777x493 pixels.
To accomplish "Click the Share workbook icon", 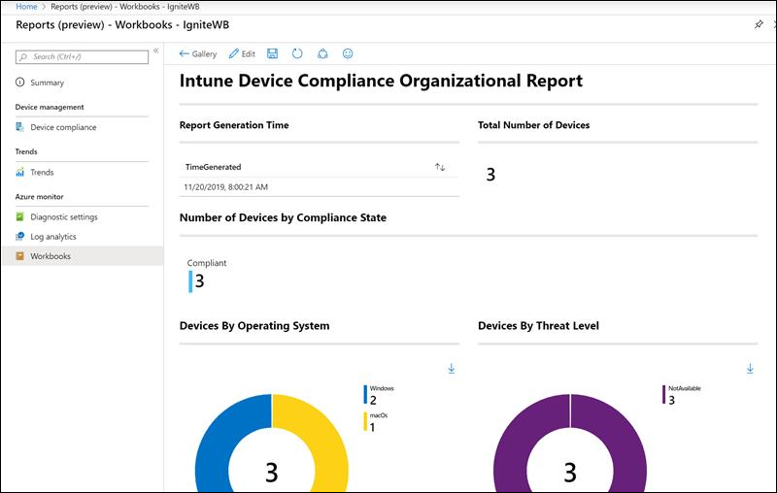I will coord(322,54).
